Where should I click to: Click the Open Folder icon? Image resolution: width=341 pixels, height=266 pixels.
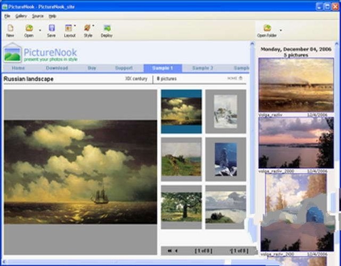pyautogui.click(x=266, y=30)
